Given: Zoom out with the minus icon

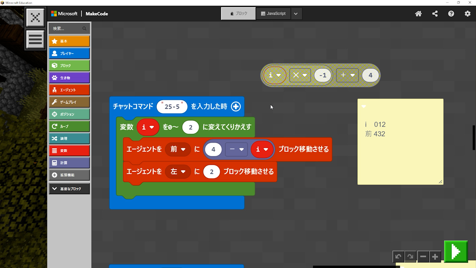Looking at the screenshot, I should pyautogui.click(x=423, y=256).
